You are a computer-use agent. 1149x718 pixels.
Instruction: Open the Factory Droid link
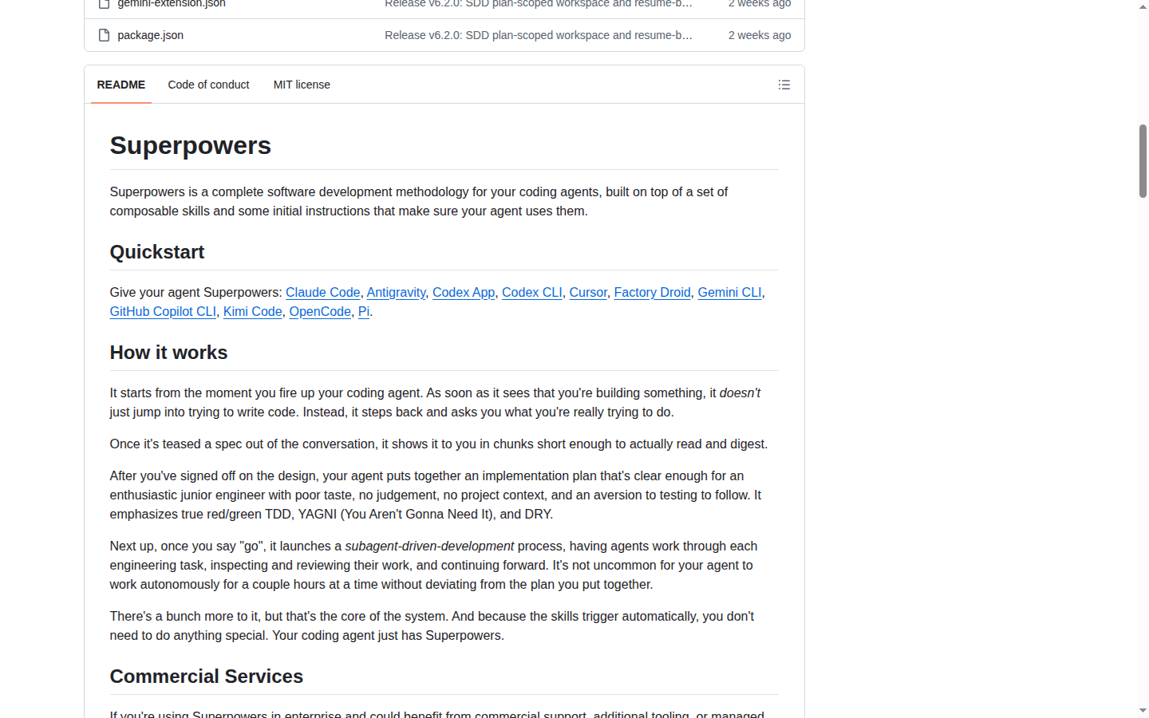click(652, 292)
